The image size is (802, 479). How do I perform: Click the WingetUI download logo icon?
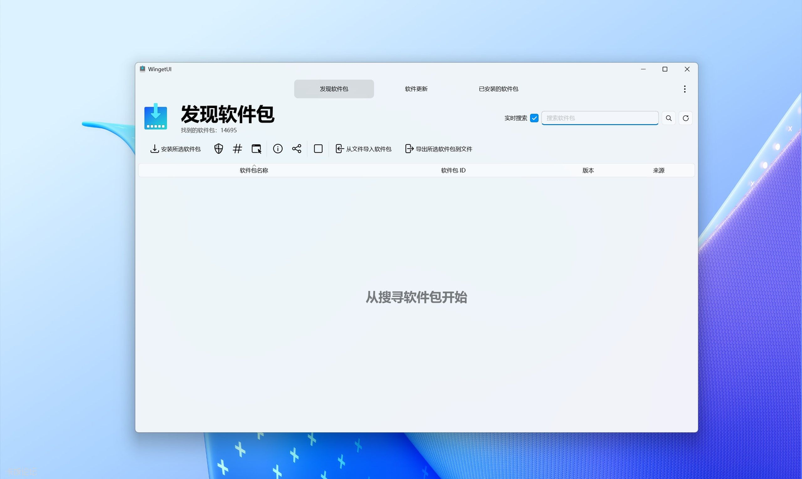(156, 117)
